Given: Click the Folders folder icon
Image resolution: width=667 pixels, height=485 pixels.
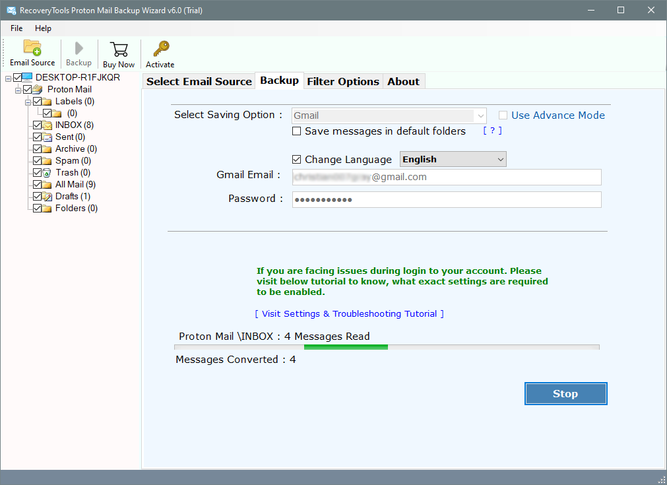Looking at the screenshot, I should coord(47,209).
